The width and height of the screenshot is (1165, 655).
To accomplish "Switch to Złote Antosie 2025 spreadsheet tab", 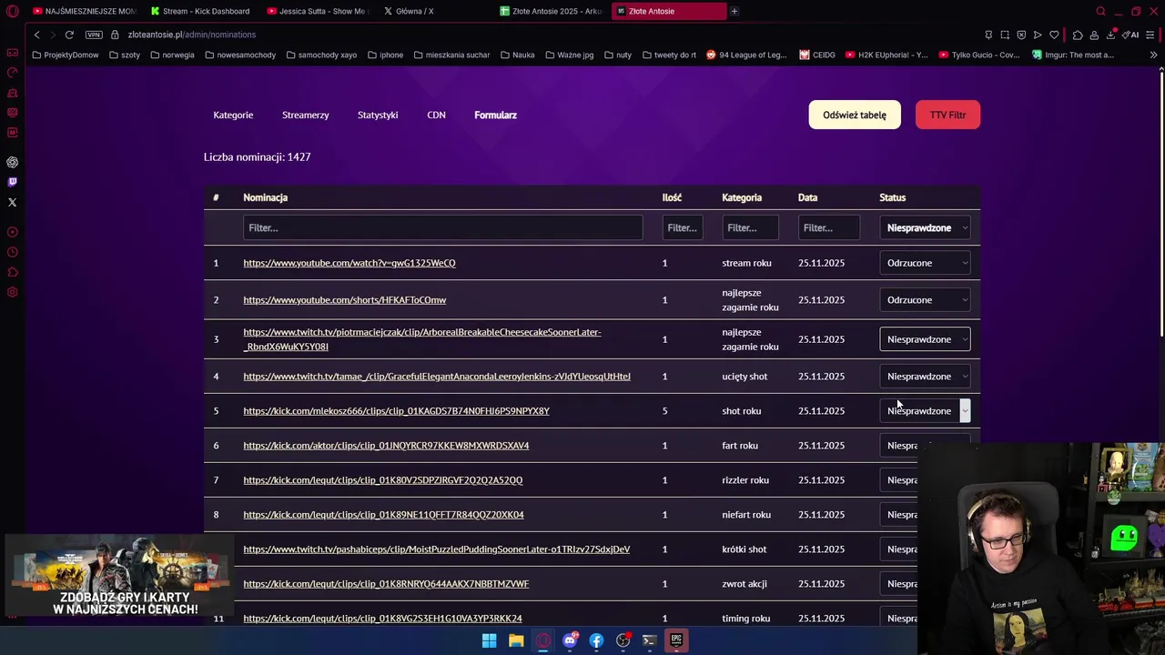I will [x=550, y=11].
